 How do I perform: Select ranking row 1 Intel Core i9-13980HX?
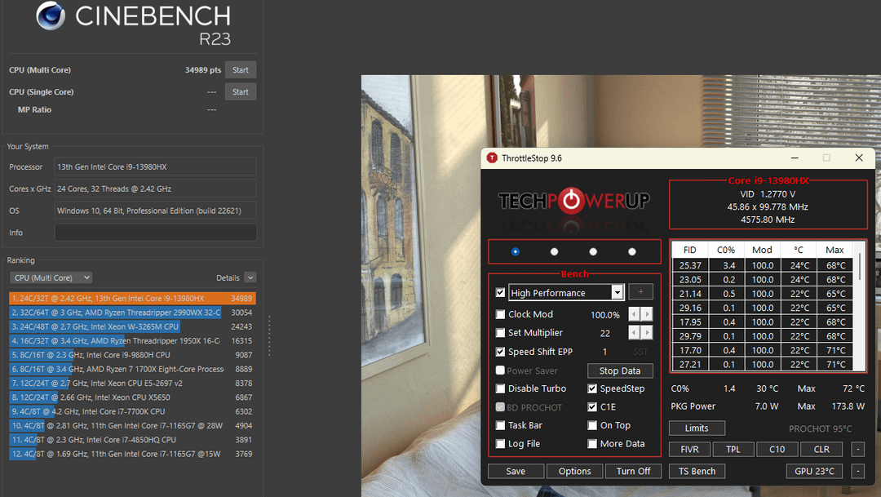pyautogui.click(x=133, y=299)
